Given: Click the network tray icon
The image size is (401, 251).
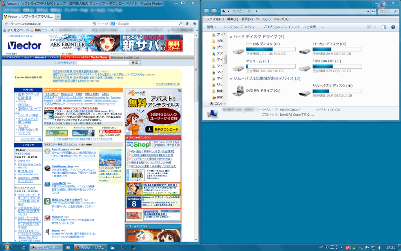Looking at the screenshot, I should pyautogui.click(x=373, y=248).
